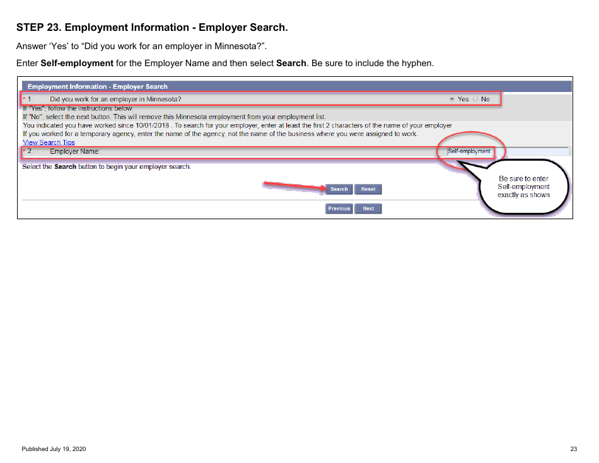Click the Previous button

click(x=339, y=209)
